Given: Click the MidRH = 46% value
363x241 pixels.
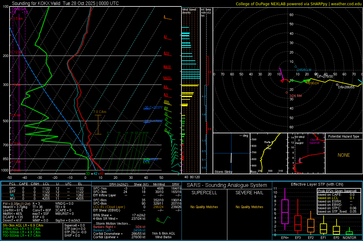Looking at the screenshot, I should 13,214.
